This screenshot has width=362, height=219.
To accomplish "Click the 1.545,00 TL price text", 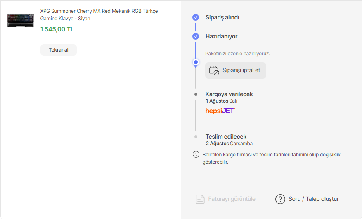I will coord(57,29).
